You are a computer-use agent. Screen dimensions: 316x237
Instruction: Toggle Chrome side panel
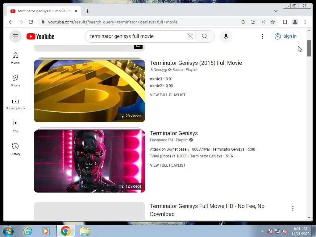click(x=285, y=22)
